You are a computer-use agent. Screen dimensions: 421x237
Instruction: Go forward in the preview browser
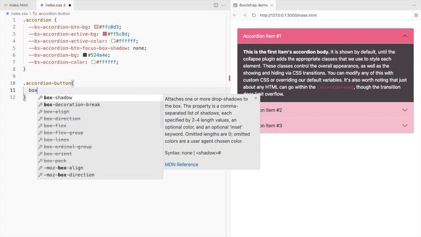click(244, 15)
